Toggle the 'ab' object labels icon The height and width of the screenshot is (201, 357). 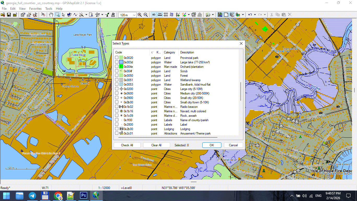point(154,15)
